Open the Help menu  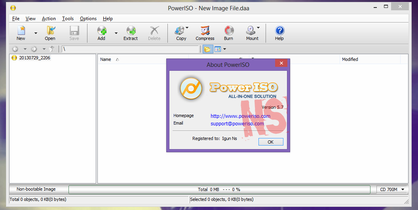(x=108, y=18)
